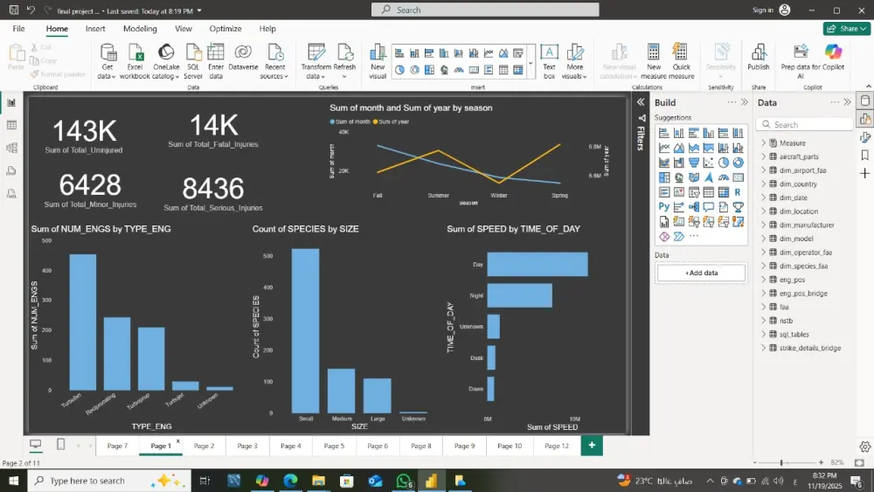Open the View ribbon tab
874x492 pixels.
184,29
